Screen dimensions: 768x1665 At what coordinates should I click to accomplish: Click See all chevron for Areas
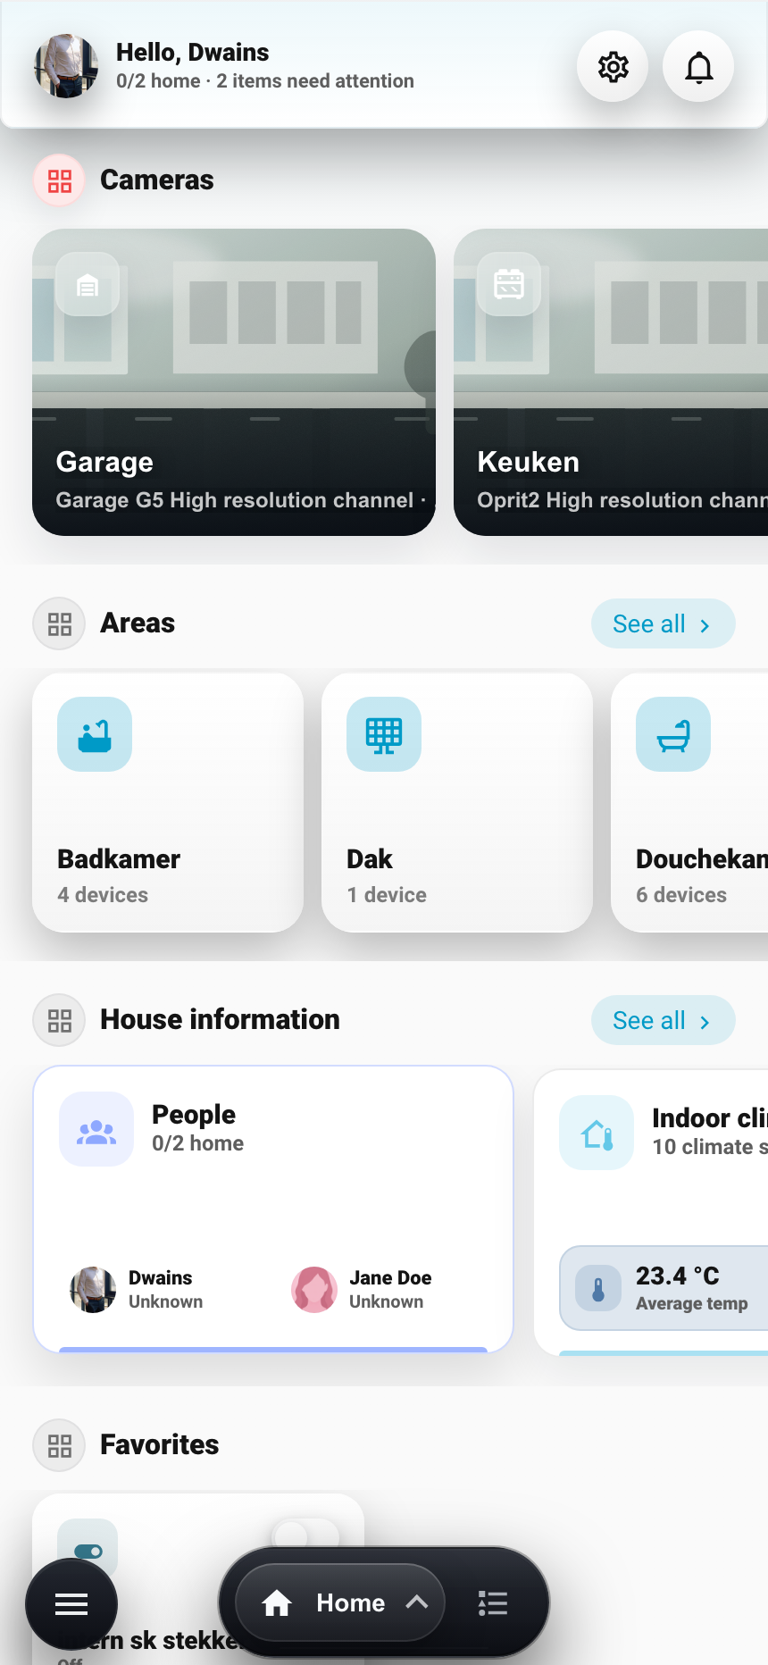(705, 624)
